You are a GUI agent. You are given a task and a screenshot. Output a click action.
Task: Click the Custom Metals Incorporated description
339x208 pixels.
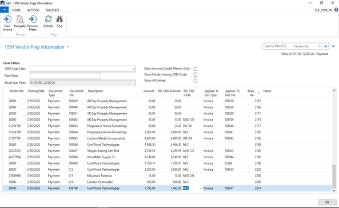106,138
